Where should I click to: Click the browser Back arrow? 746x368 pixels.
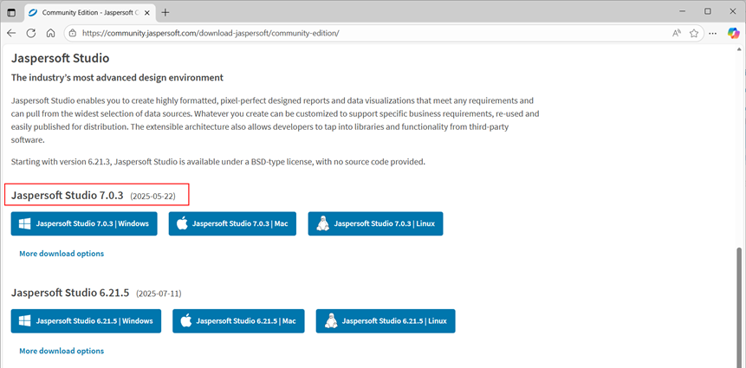[x=12, y=33]
